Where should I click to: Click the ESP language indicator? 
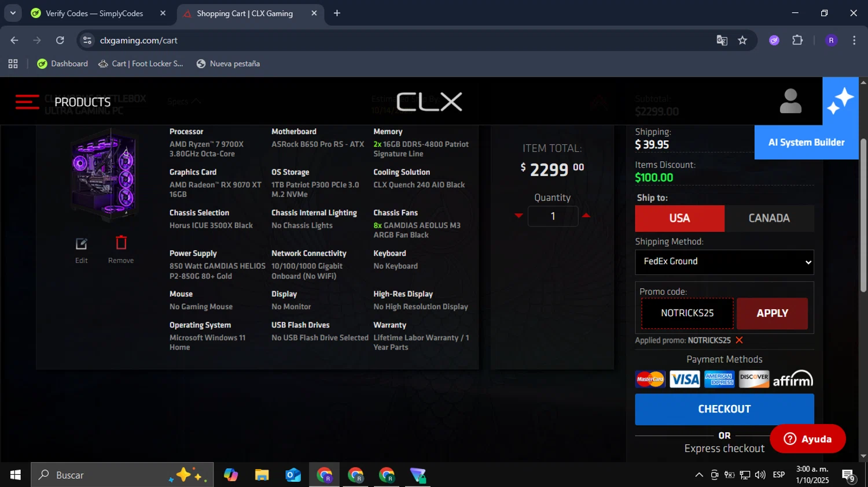coord(779,475)
